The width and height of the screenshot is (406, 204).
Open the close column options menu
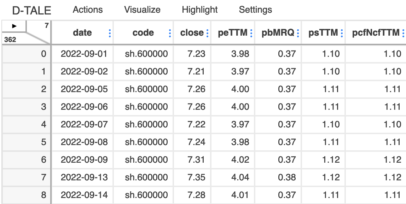click(x=207, y=33)
